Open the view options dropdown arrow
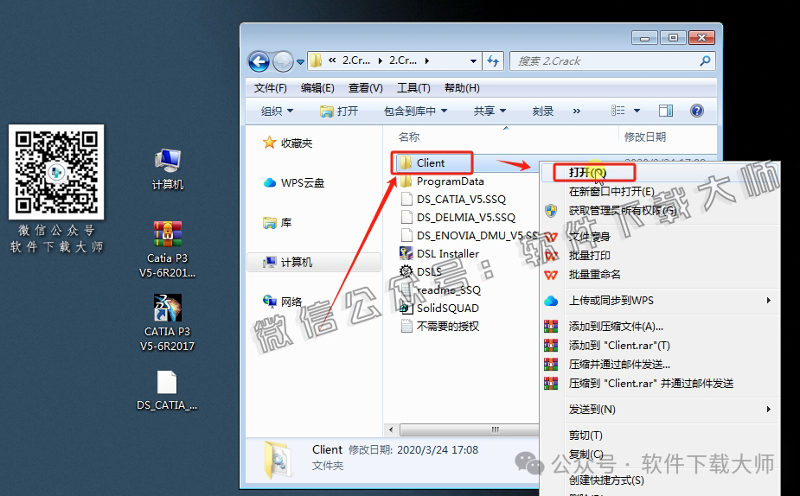The width and height of the screenshot is (800, 496). click(x=637, y=111)
